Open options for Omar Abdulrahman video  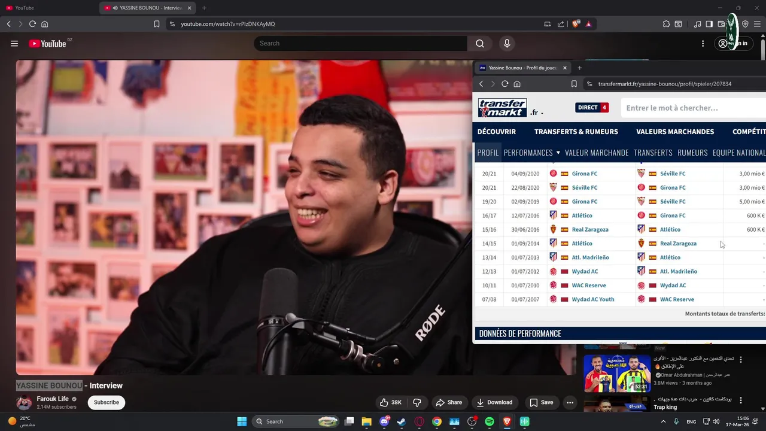pyautogui.click(x=741, y=359)
